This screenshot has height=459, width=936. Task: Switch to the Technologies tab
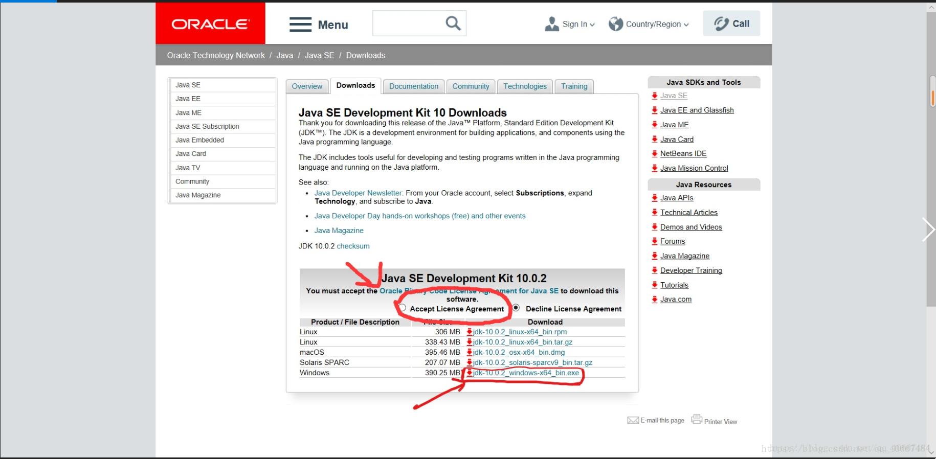525,86
